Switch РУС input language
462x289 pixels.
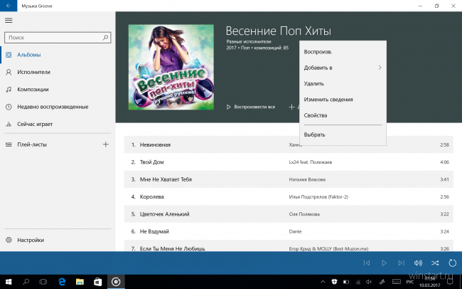click(410, 282)
